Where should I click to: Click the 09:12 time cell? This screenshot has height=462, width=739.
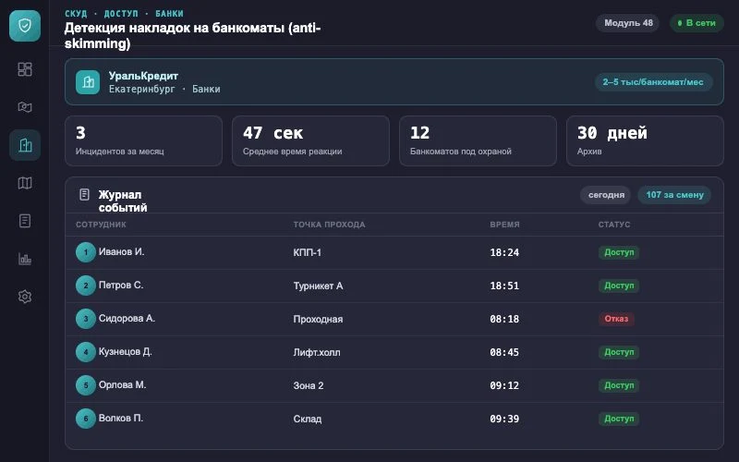tap(504, 385)
